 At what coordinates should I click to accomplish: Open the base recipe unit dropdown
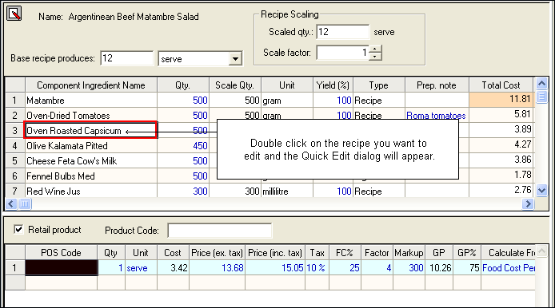click(x=235, y=58)
